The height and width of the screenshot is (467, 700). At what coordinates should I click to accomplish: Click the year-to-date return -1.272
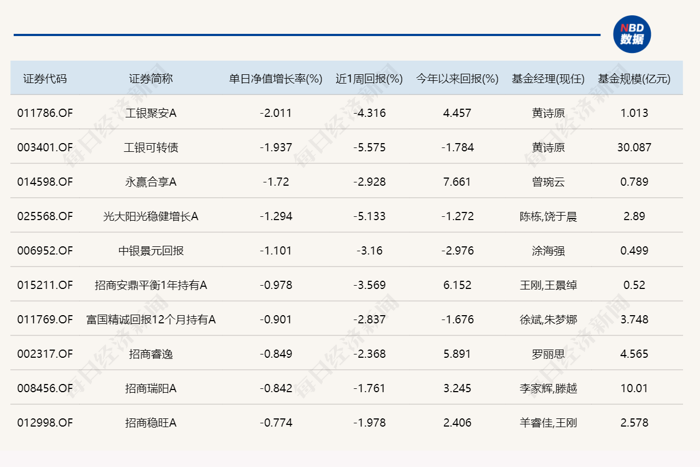coord(457,216)
